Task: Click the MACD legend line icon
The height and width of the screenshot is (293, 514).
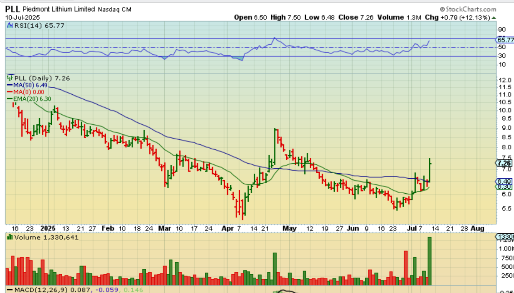Action: (10, 290)
